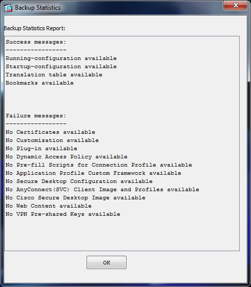Select the No AnyConnect(SVC) Client Image line
Screen dimensions: 251x287
tap(102, 190)
